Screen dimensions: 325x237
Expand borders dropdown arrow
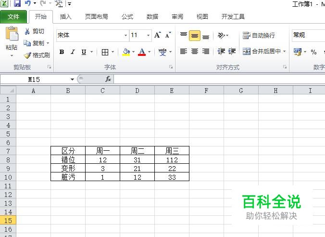tap(113, 52)
